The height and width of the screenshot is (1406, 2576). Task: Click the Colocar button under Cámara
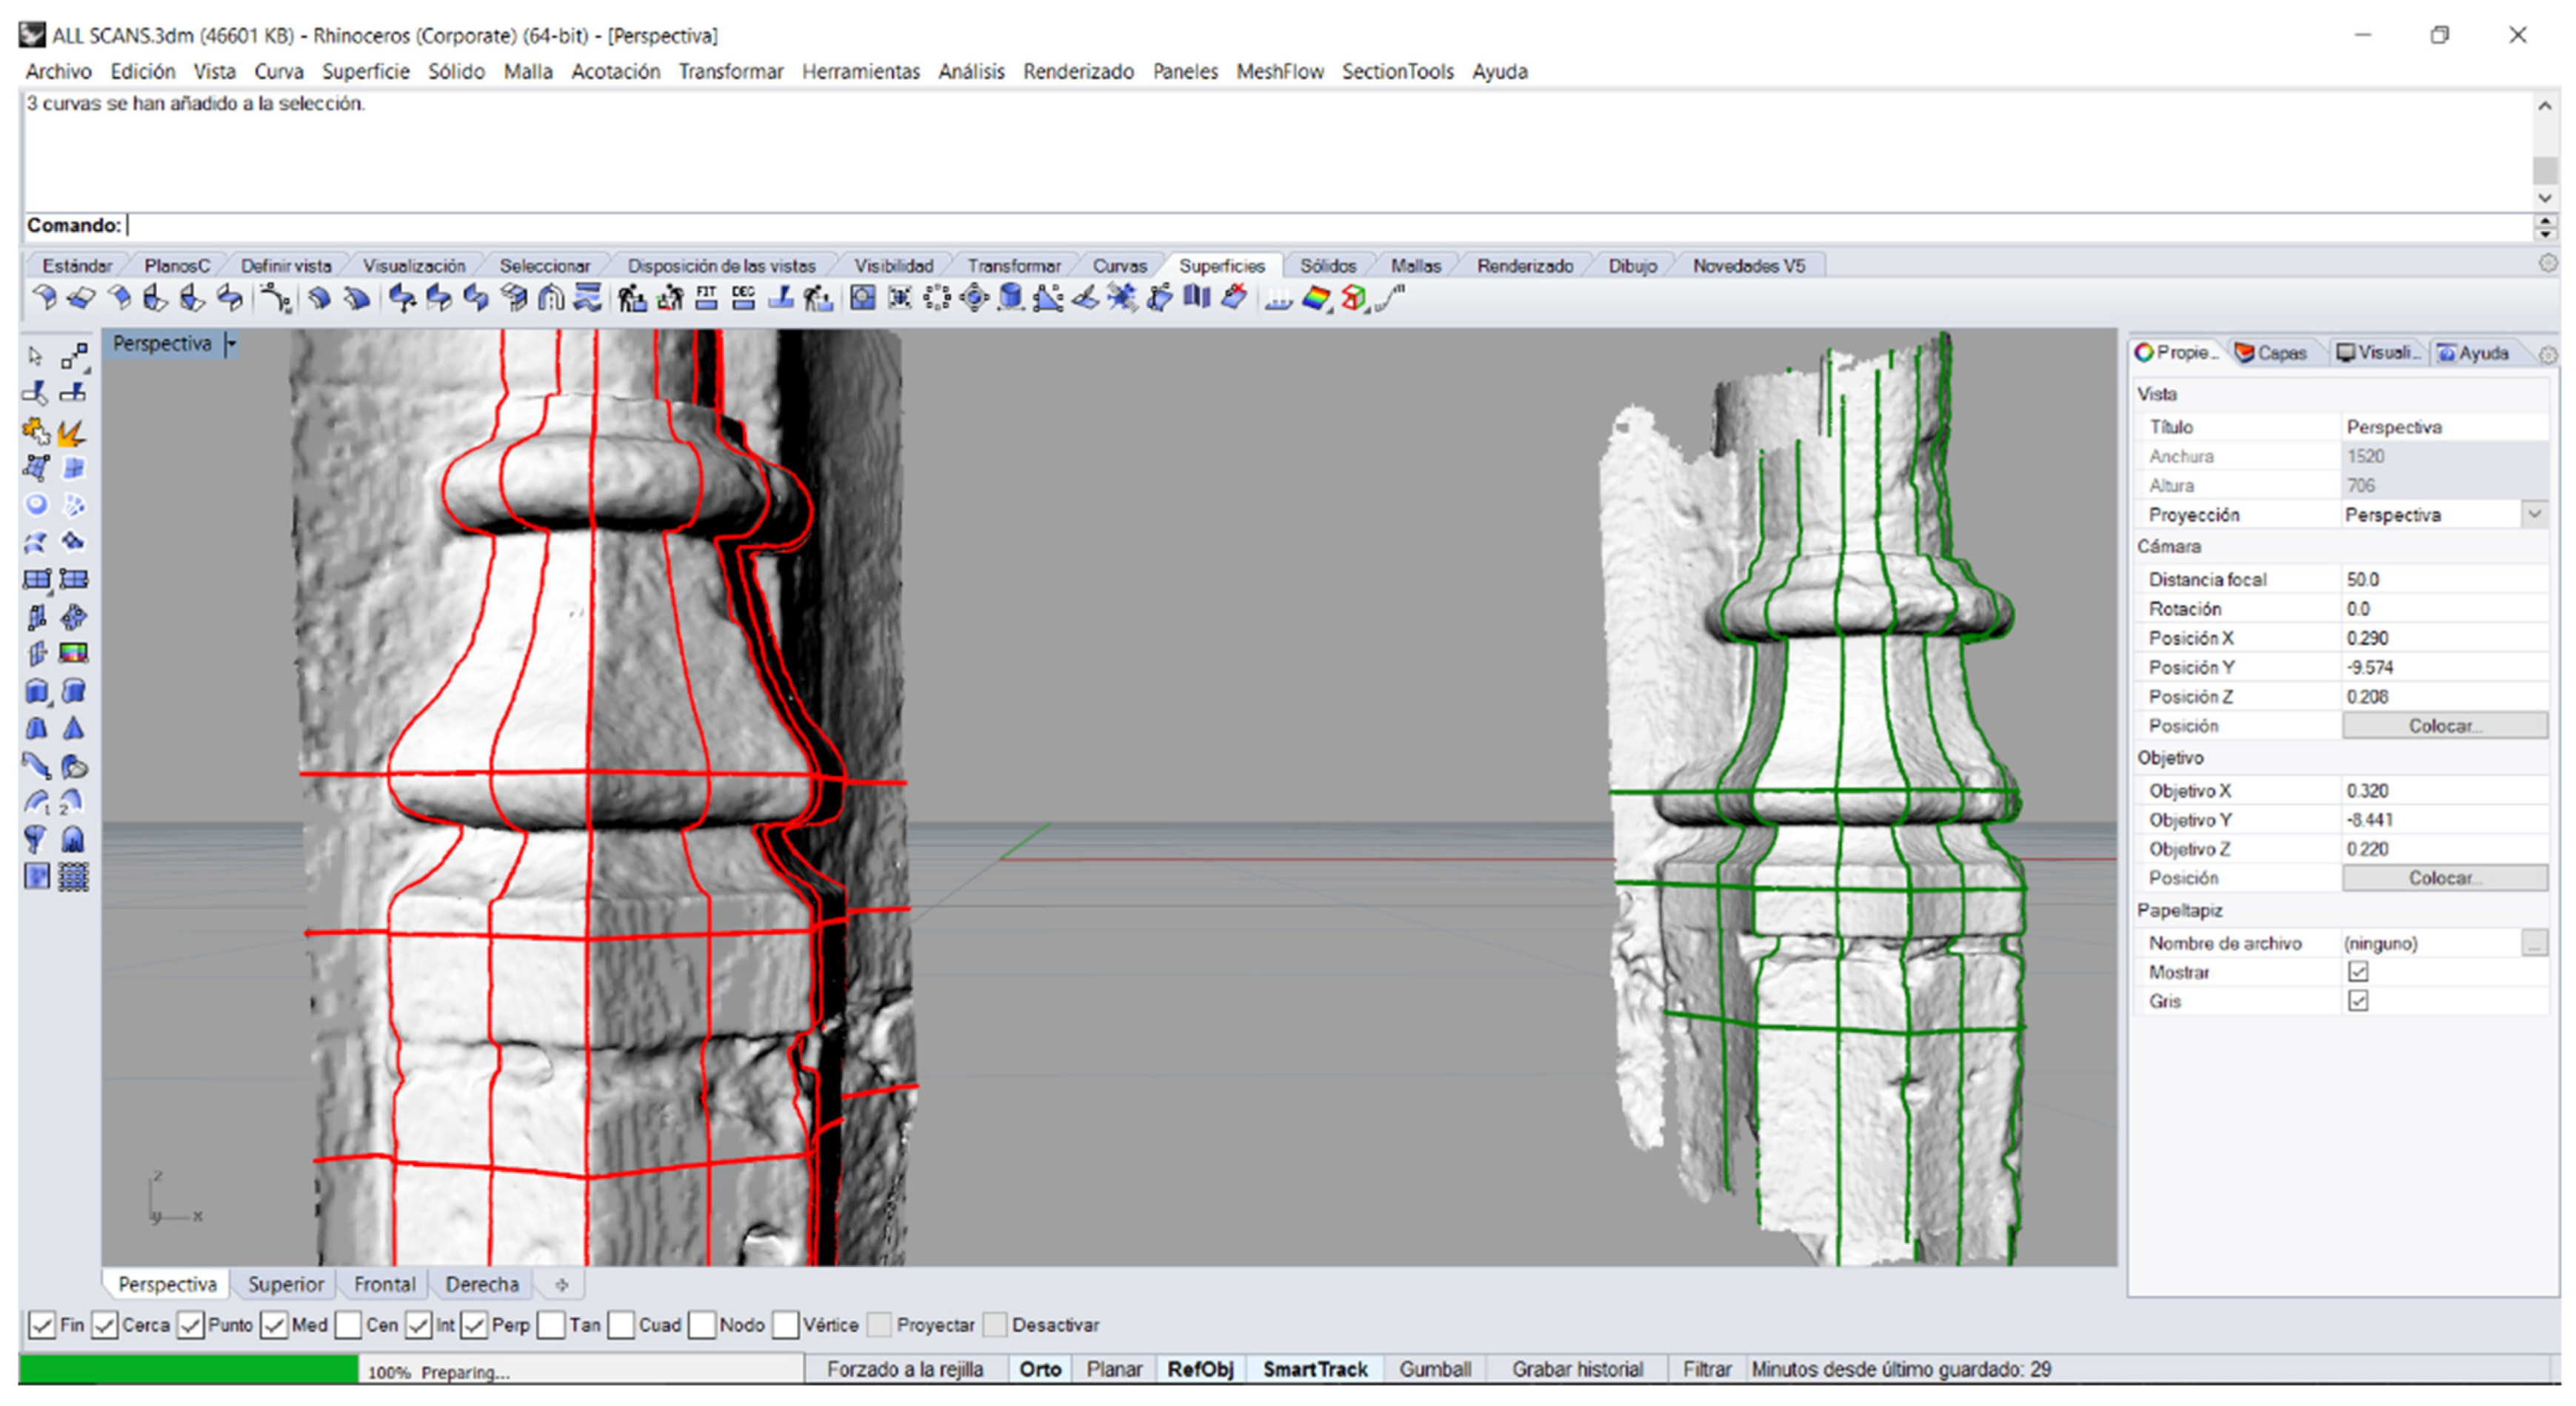[2444, 726]
